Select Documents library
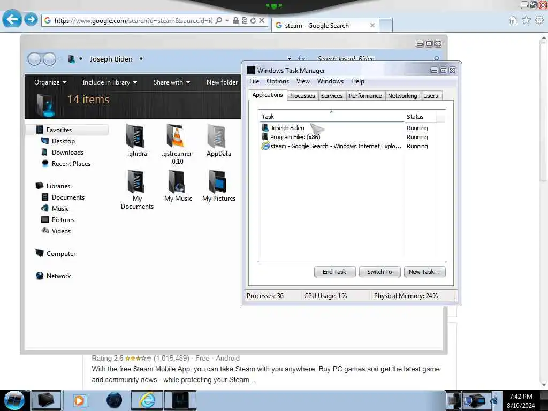The image size is (548, 411). coord(68,197)
